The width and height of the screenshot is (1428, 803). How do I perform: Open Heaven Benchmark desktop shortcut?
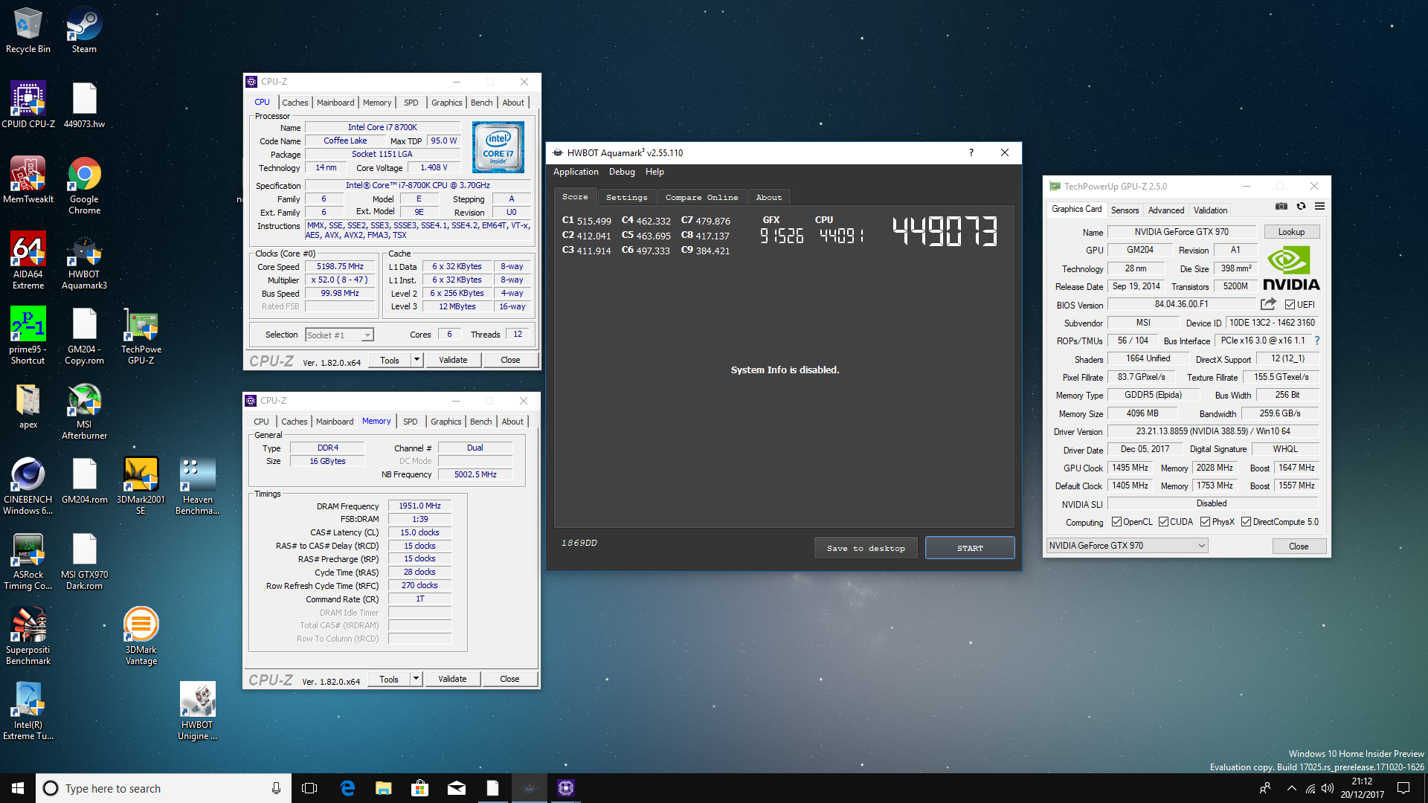pos(197,486)
